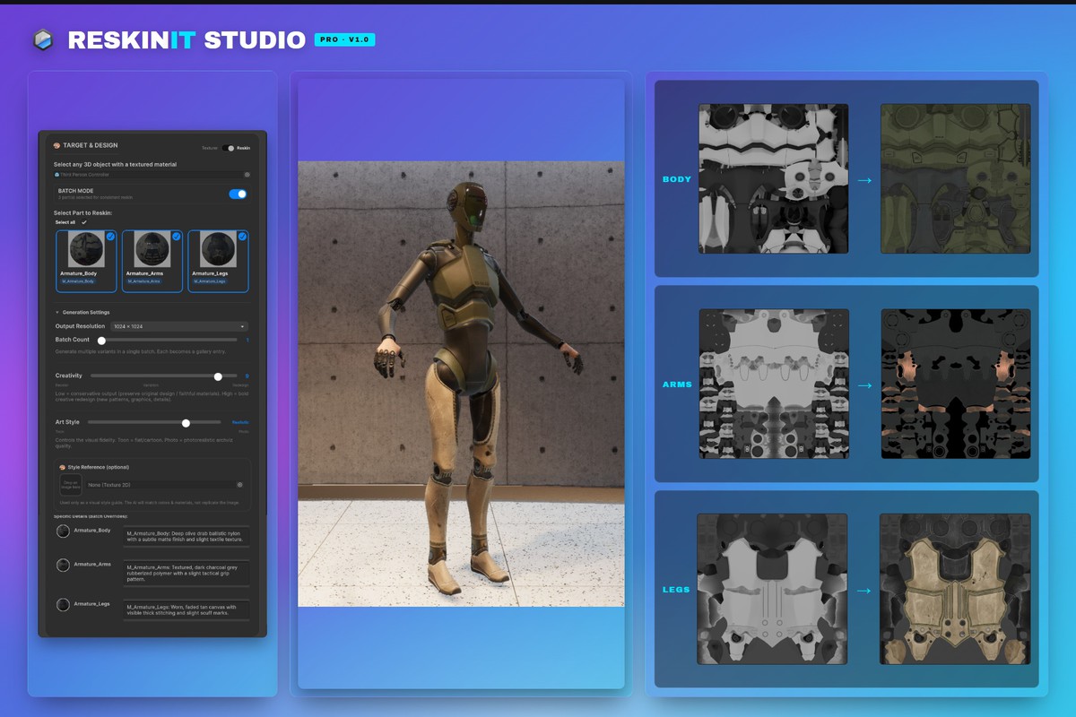Click the Armature_Legs details text box
This screenshot has width=1076, height=717.
pos(187,609)
